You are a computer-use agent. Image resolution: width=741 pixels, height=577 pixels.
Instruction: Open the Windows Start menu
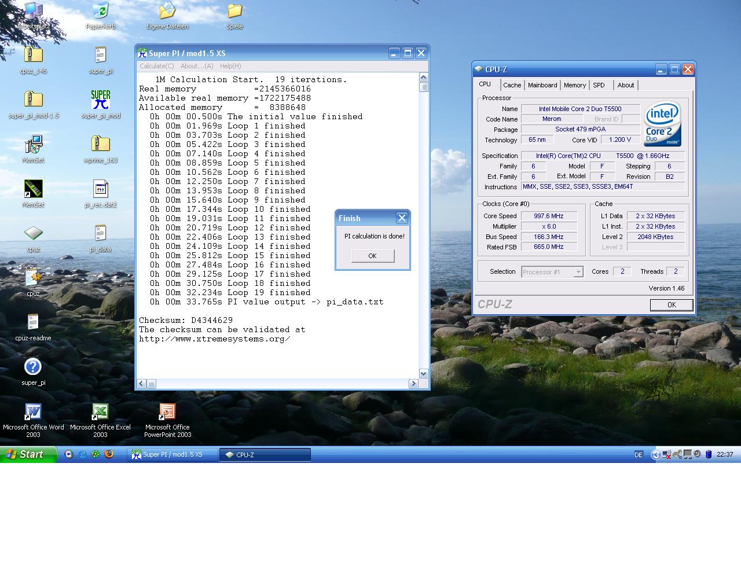pyautogui.click(x=28, y=454)
